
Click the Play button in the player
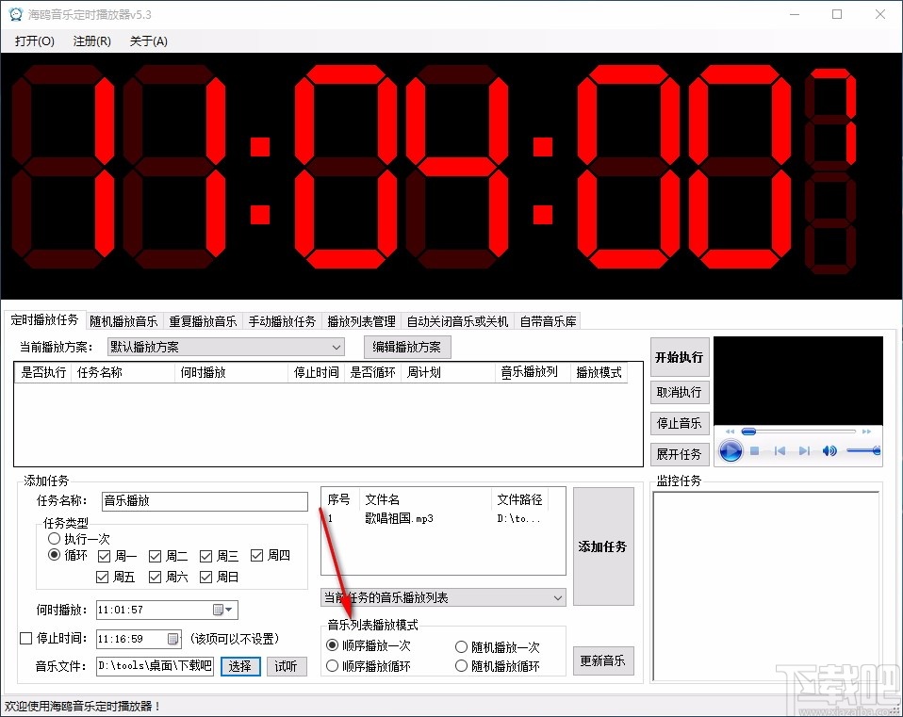tap(731, 451)
